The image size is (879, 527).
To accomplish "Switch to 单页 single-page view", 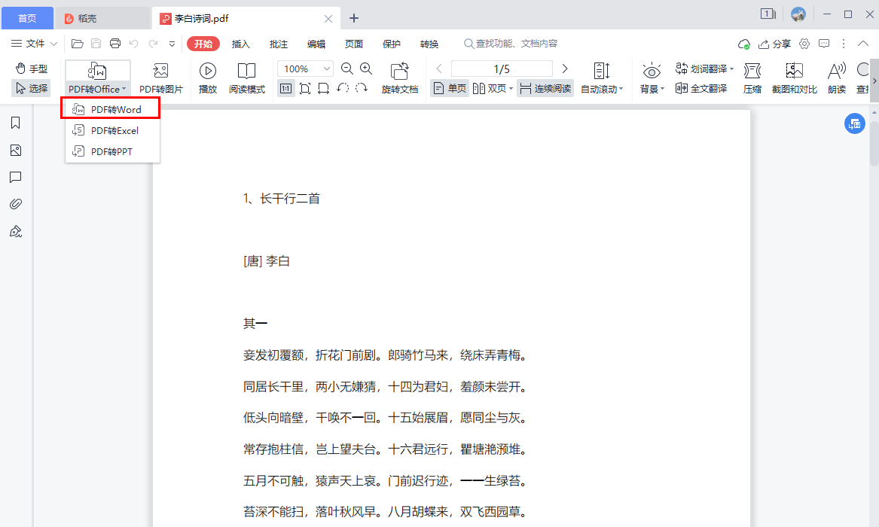I will [x=449, y=87].
